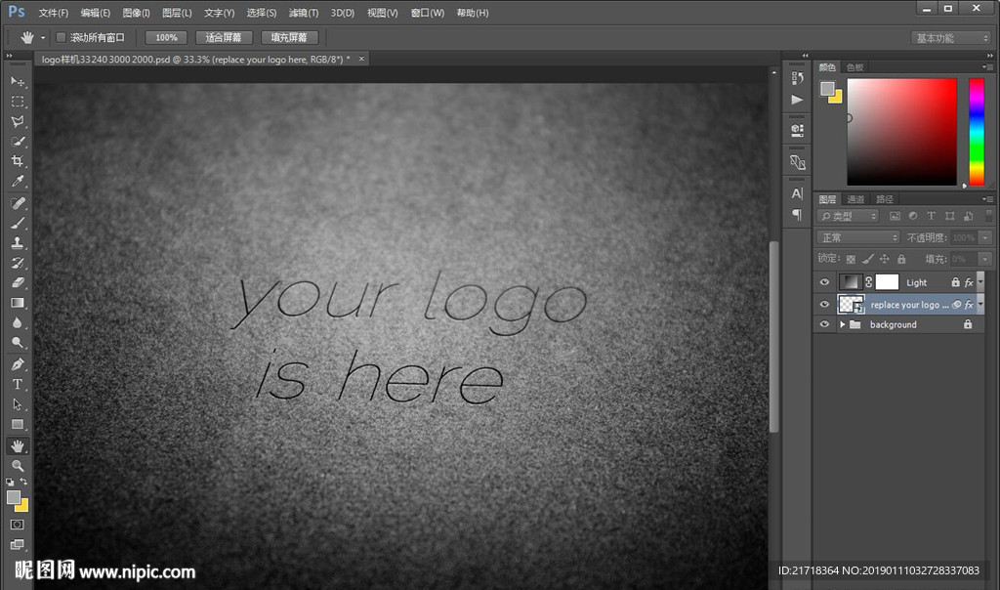Open the workspace switcher dropdown

click(951, 38)
